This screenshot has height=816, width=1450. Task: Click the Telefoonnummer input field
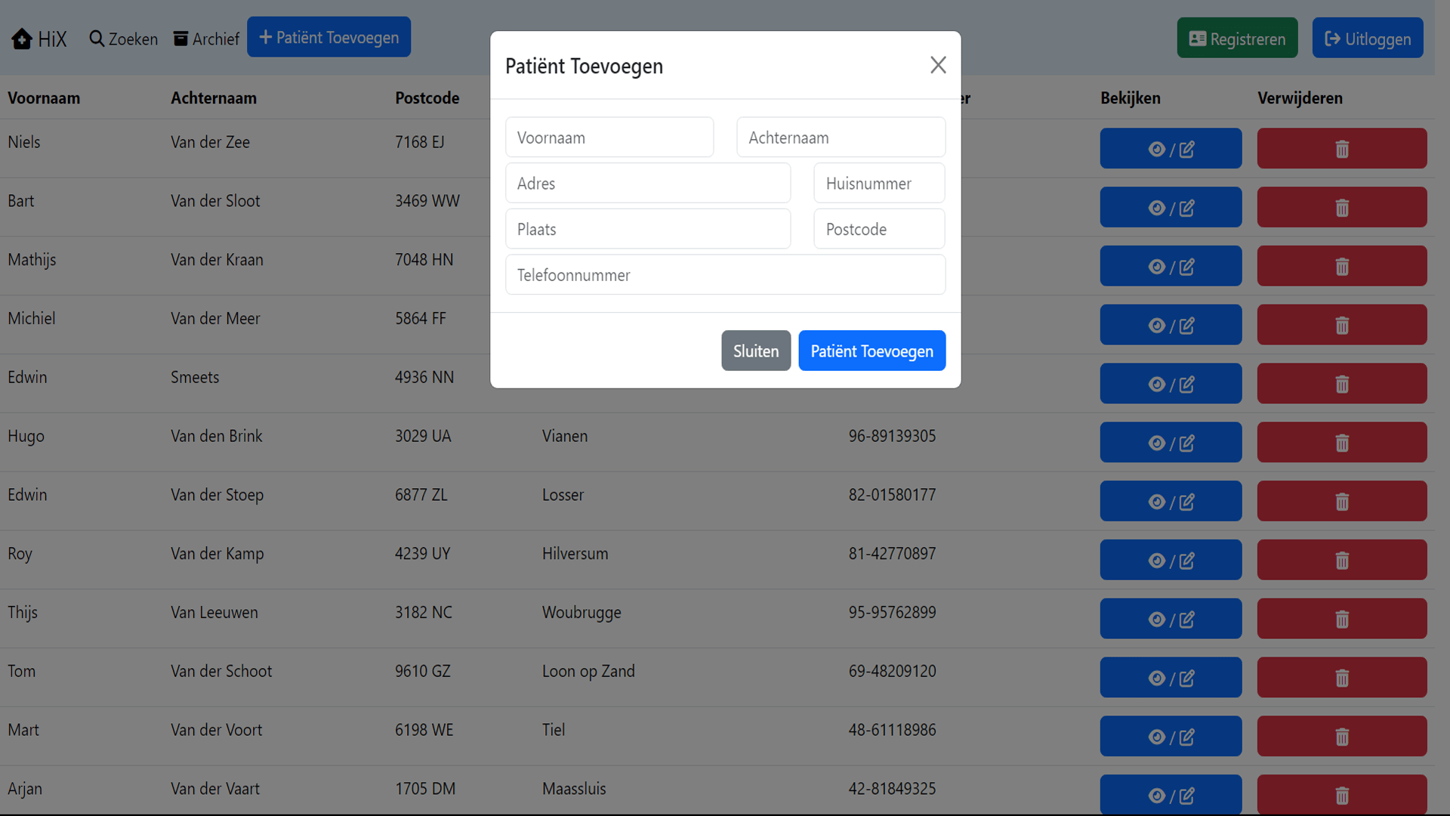[x=725, y=275]
